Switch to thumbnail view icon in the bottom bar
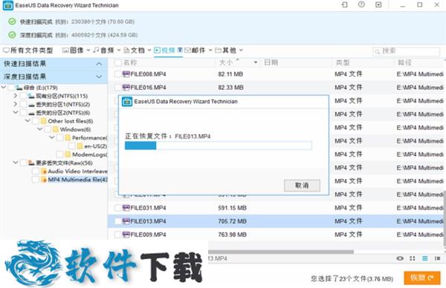Image resolution: width=446 pixels, height=288 pixels. [413, 258]
